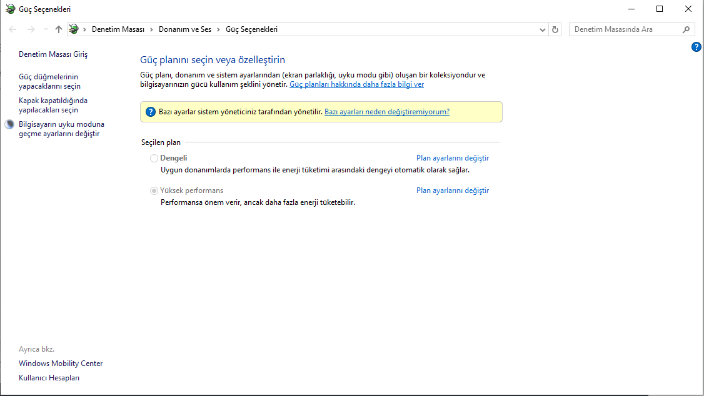Open Güç planları hakkında daha fazla bilgi link
Image resolution: width=704 pixels, height=396 pixels.
[356, 84]
